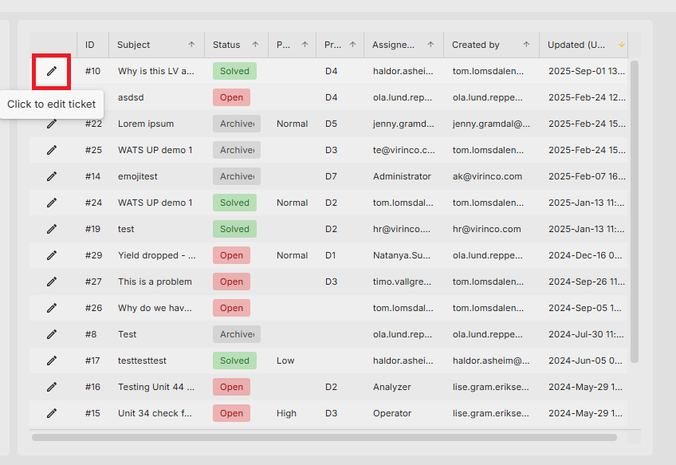This screenshot has height=465, width=676.
Task: Click the horizontal scrollbar below the table
Action: pyautogui.click(x=324, y=437)
